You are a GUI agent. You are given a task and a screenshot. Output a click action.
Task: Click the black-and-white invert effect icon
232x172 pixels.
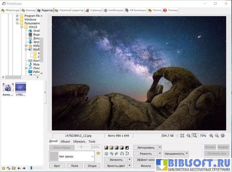[127, 148]
